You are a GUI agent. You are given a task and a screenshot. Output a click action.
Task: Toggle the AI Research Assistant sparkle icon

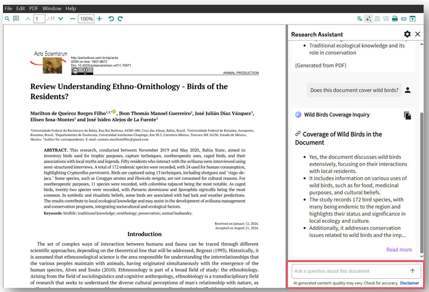[x=369, y=19]
